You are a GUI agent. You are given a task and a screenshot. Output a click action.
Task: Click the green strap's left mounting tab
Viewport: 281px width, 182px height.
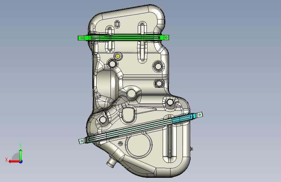coord(81,38)
